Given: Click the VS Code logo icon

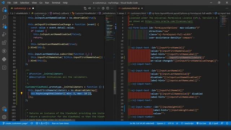Looking at the screenshot, I should pos(3,3).
